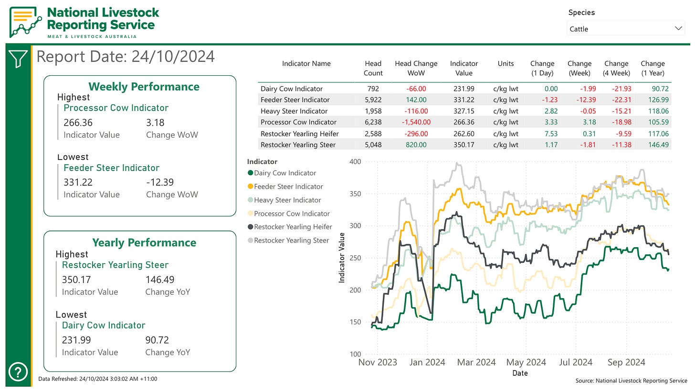Click weekly highest Processor Cow Indicator label
Image resolution: width=695 pixels, height=391 pixels.
point(116,108)
